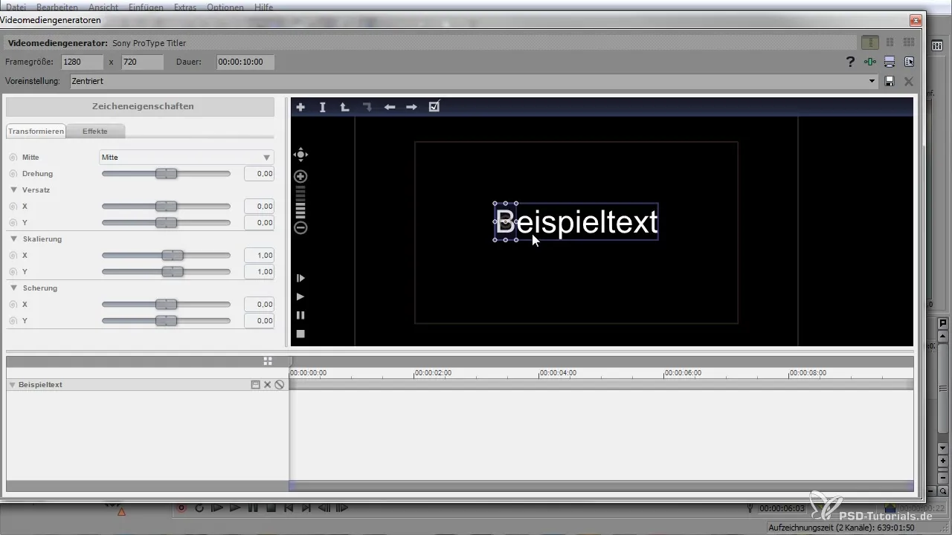Switch to two-column layout view icon

pyautogui.click(x=890, y=43)
